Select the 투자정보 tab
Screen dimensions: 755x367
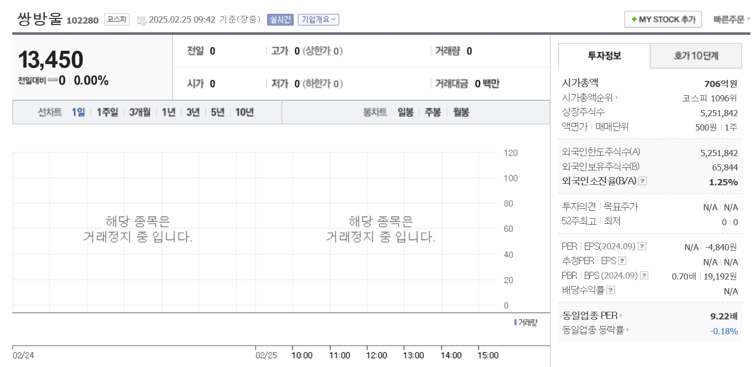(603, 56)
